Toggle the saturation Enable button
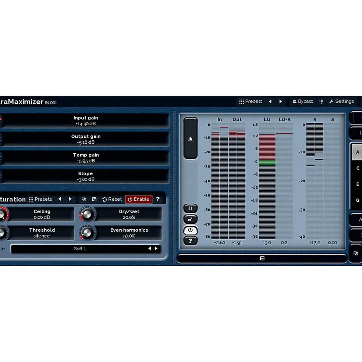 [x=139, y=199]
